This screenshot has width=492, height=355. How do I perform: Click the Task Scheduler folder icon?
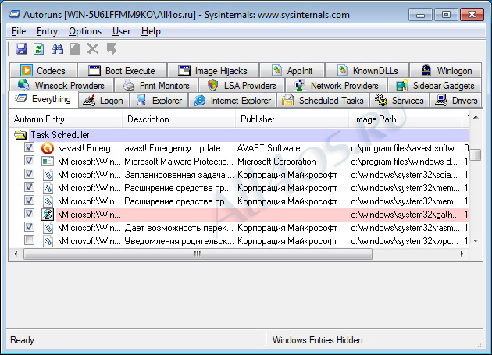click(x=20, y=135)
